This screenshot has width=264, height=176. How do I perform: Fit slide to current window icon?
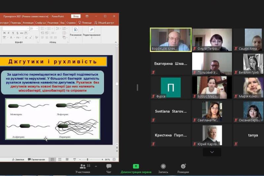(x=114, y=159)
